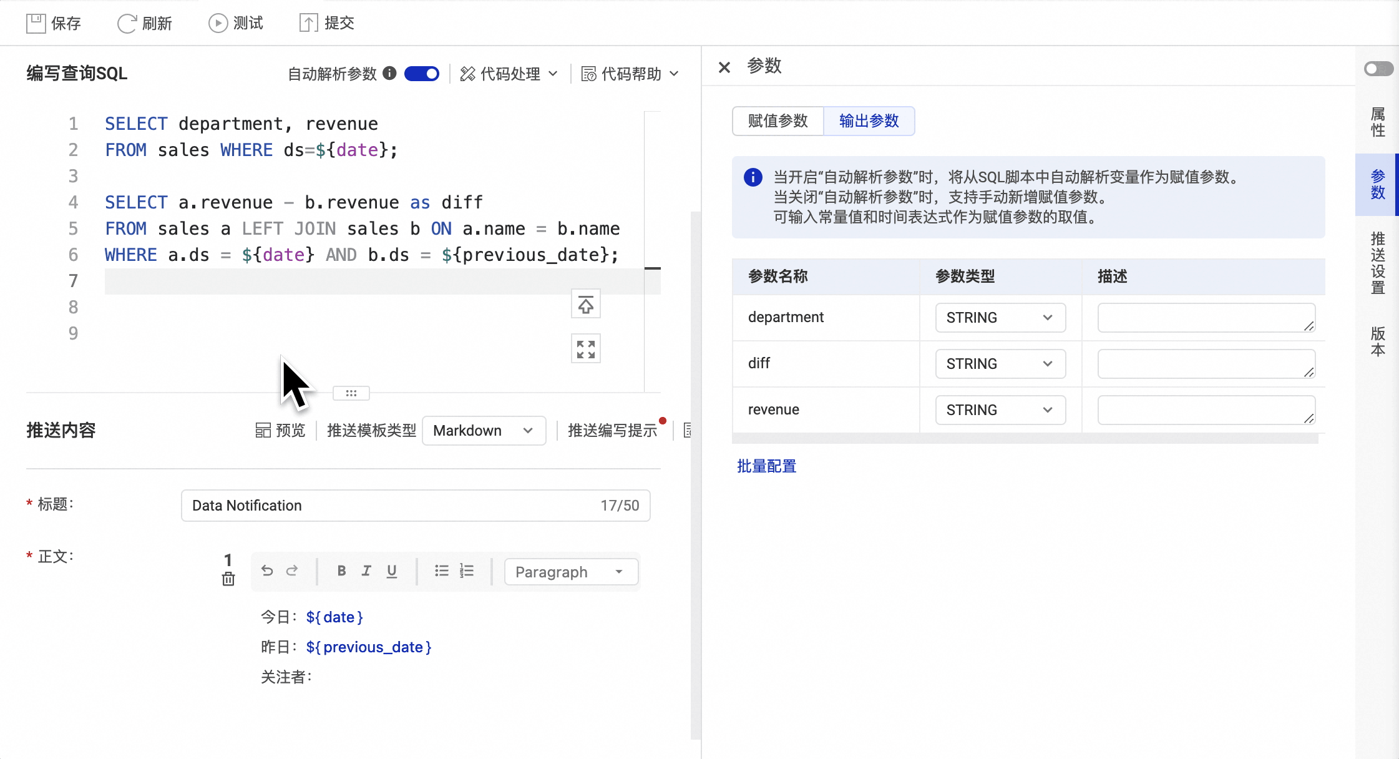The image size is (1399, 759).
Task: Run a test with the 测试 icon
Action: coord(217,22)
